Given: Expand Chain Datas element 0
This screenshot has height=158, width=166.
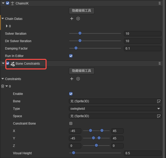Looking at the screenshot, I should coord(7,26).
